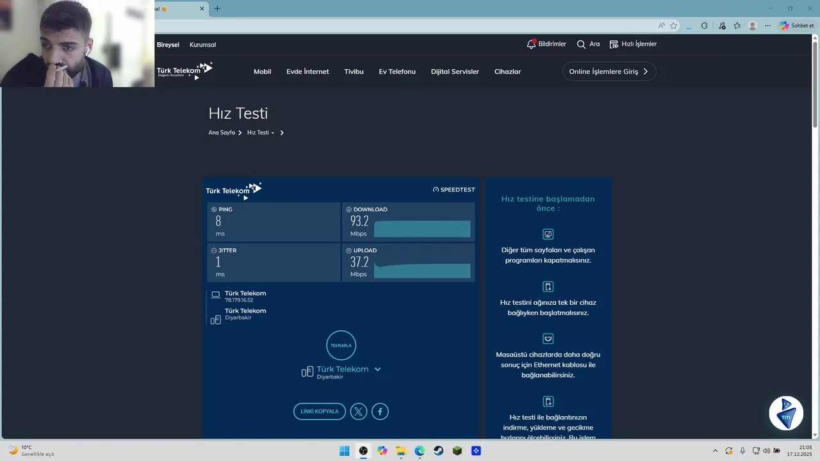This screenshot has height=461, width=820.
Task: Click the download speed graph
Action: coord(422,229)
